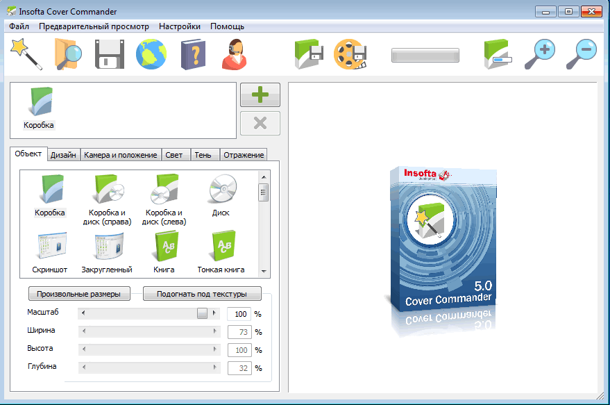Screen dimensions: 610x405
Task: Click the Масштаб slider handle
Action: click(x=202, y=313)
